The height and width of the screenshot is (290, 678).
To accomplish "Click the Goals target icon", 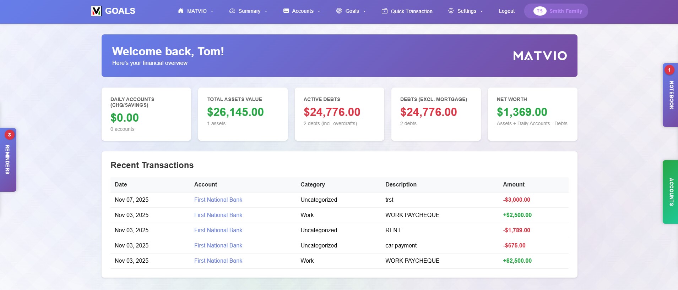I will tap(339, 11).
